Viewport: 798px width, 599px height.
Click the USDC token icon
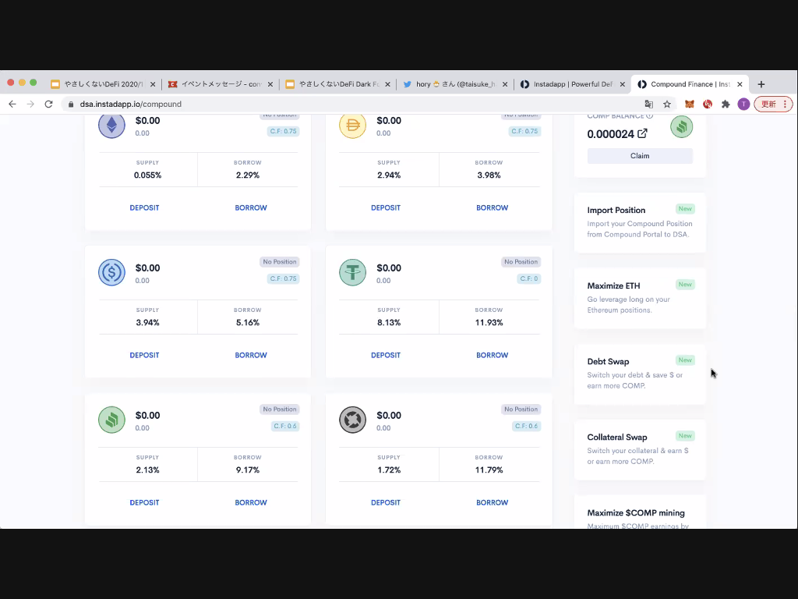pos(111,272)
